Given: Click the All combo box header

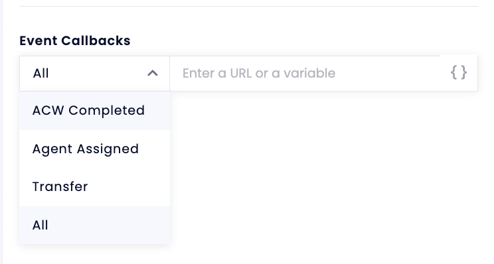Looking at the screenshot, I should pos(94,74).
